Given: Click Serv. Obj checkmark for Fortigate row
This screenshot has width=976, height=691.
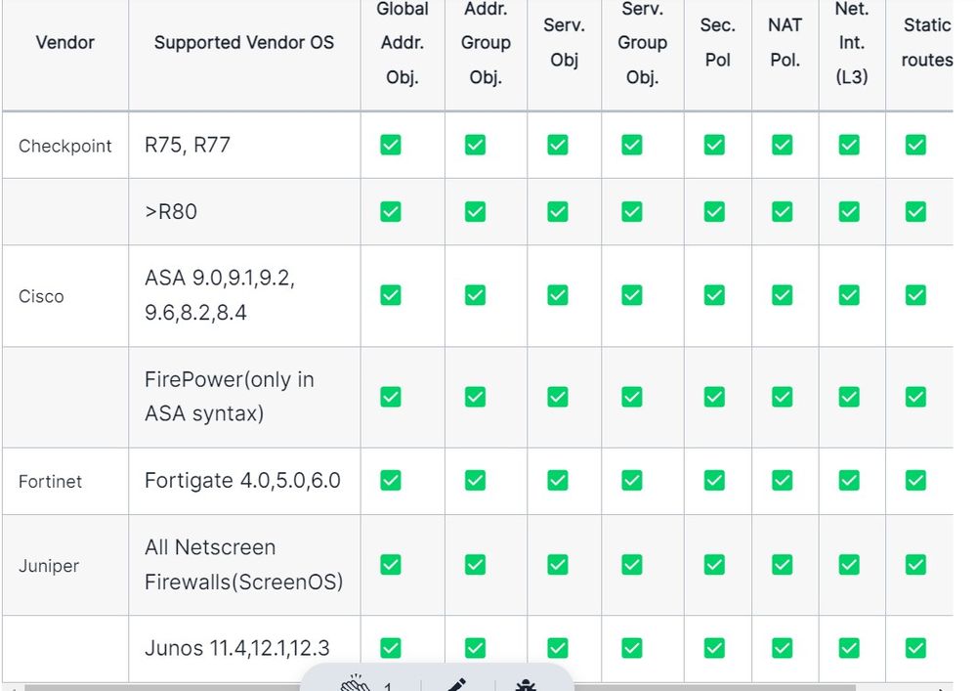Looking at the screenshot, I should coord(558,480).
